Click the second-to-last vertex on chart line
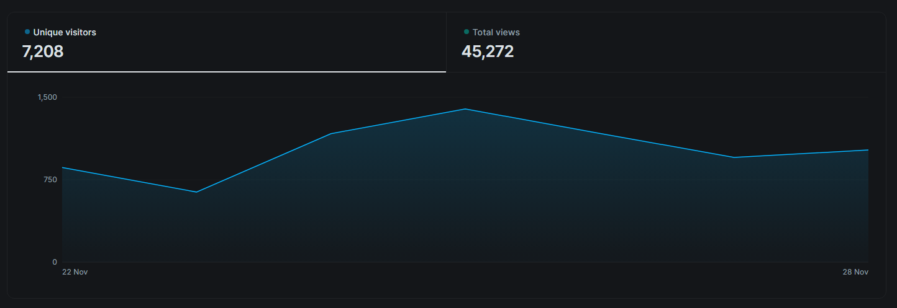Image resolution: width=897 pixels, height=308 pixels. point(734,157)
